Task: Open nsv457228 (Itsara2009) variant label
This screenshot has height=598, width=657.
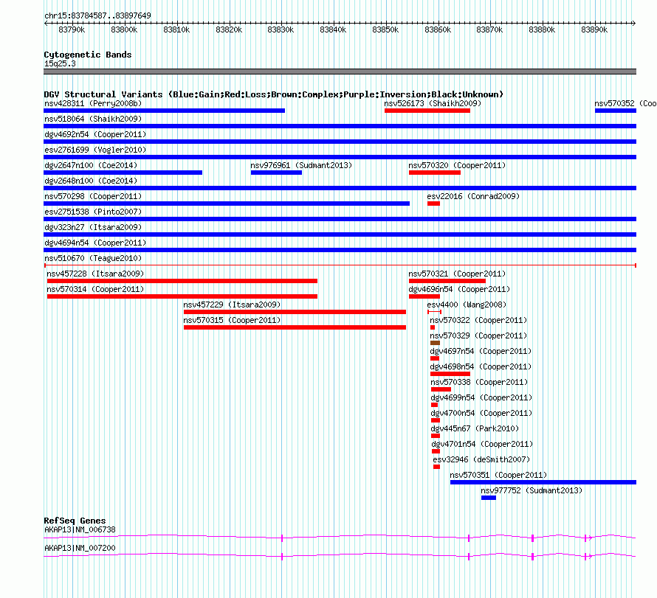Action: pyautogui.click(x=95, y=274)
